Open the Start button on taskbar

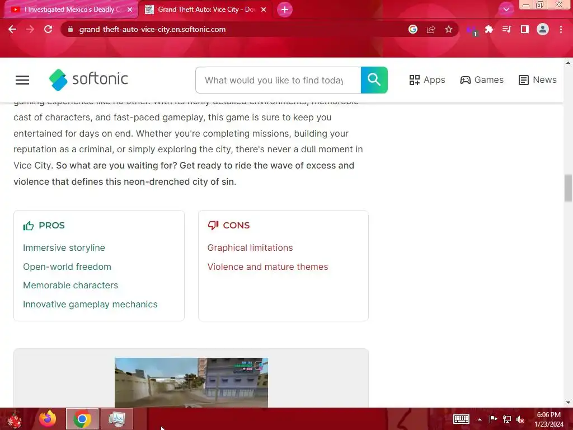[x=15, y=419]
